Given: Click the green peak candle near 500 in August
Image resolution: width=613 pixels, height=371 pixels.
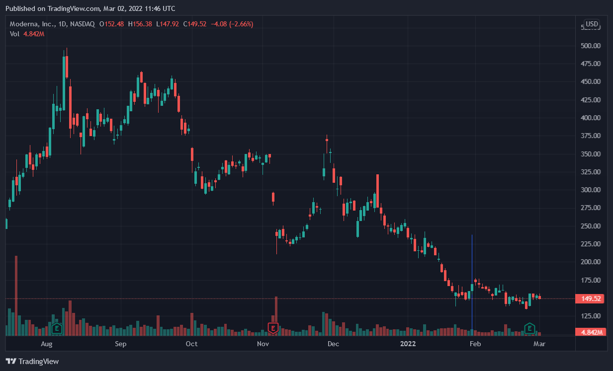Looking at the screenshot, I should (x=64, y=67).
